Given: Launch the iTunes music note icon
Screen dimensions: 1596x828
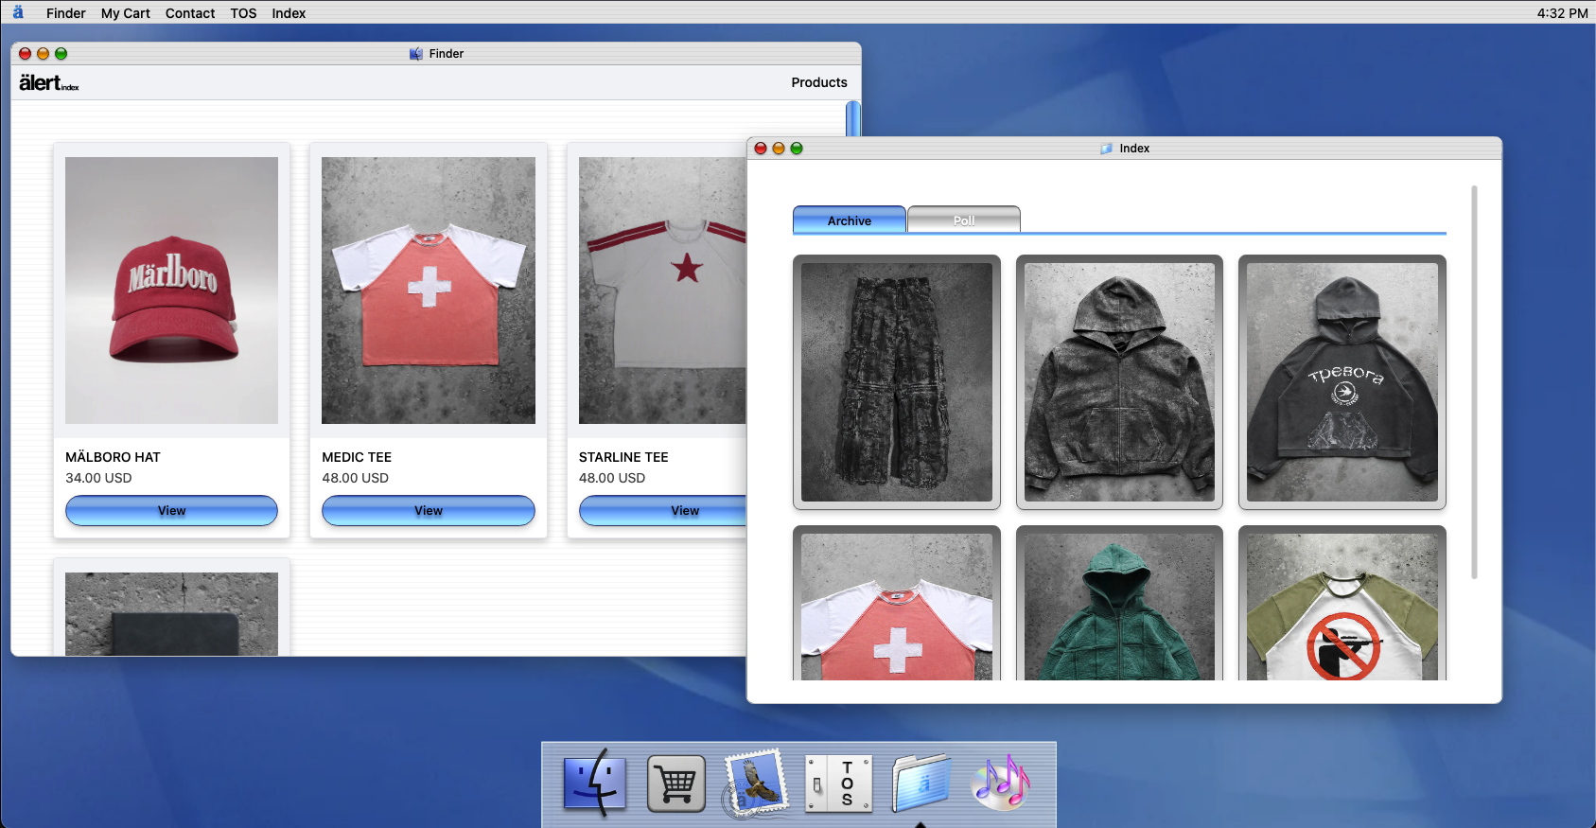Looking at the screenshot, I should pos(1001,784).
